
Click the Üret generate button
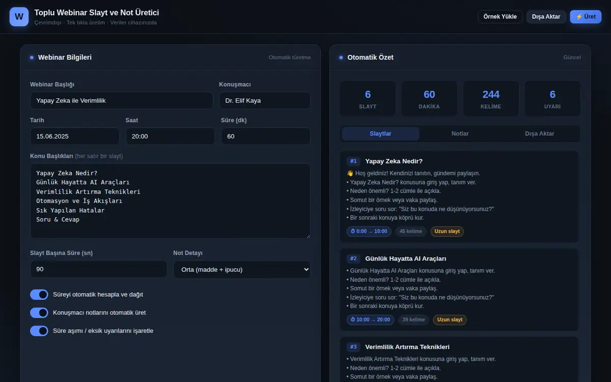click(586, 17)
